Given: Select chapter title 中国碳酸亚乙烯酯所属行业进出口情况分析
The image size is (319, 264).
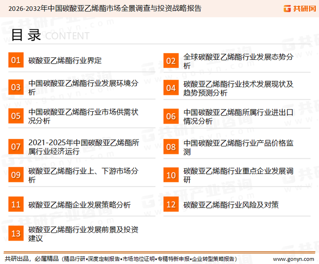Looking at the screenshot, I should (238, 117).
